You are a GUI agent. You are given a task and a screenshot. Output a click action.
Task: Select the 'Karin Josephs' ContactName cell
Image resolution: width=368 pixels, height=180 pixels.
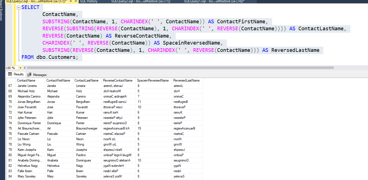click(x=30, y=150)
